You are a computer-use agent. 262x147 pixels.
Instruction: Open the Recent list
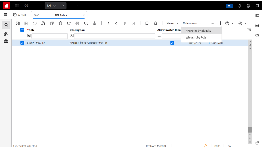click(20, 15)
